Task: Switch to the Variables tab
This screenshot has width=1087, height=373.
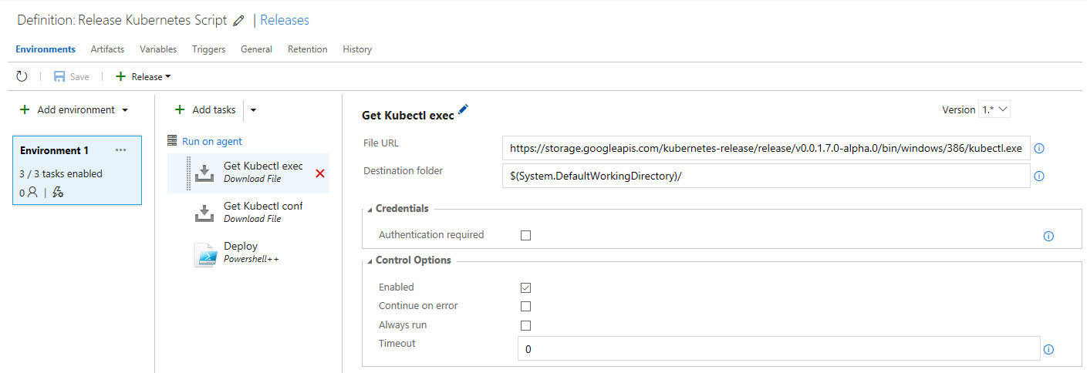Action: (158, 49)
